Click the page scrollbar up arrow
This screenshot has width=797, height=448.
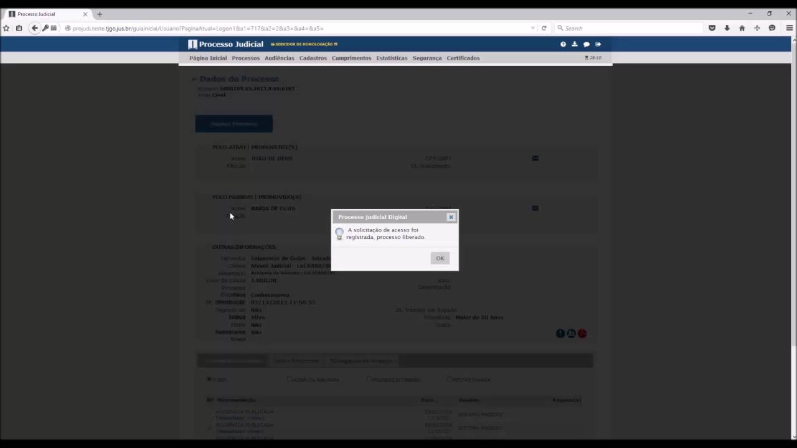point(793,39)
